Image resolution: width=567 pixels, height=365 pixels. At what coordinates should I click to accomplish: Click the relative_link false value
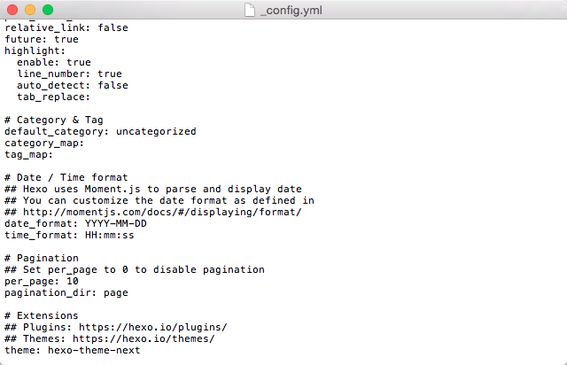tap(113, 27)
